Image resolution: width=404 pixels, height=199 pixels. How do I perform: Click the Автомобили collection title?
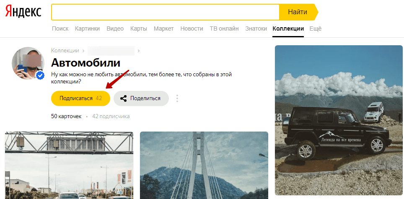(86, 62)
